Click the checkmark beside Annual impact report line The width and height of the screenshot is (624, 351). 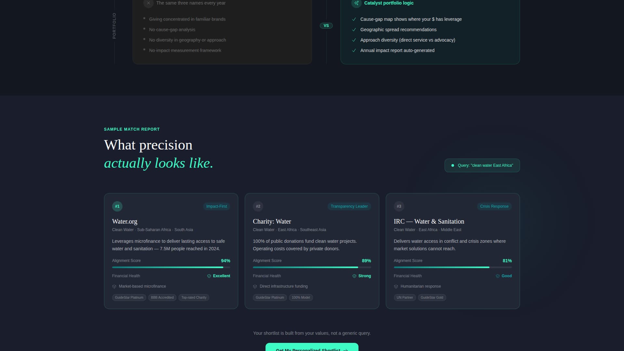354,51
